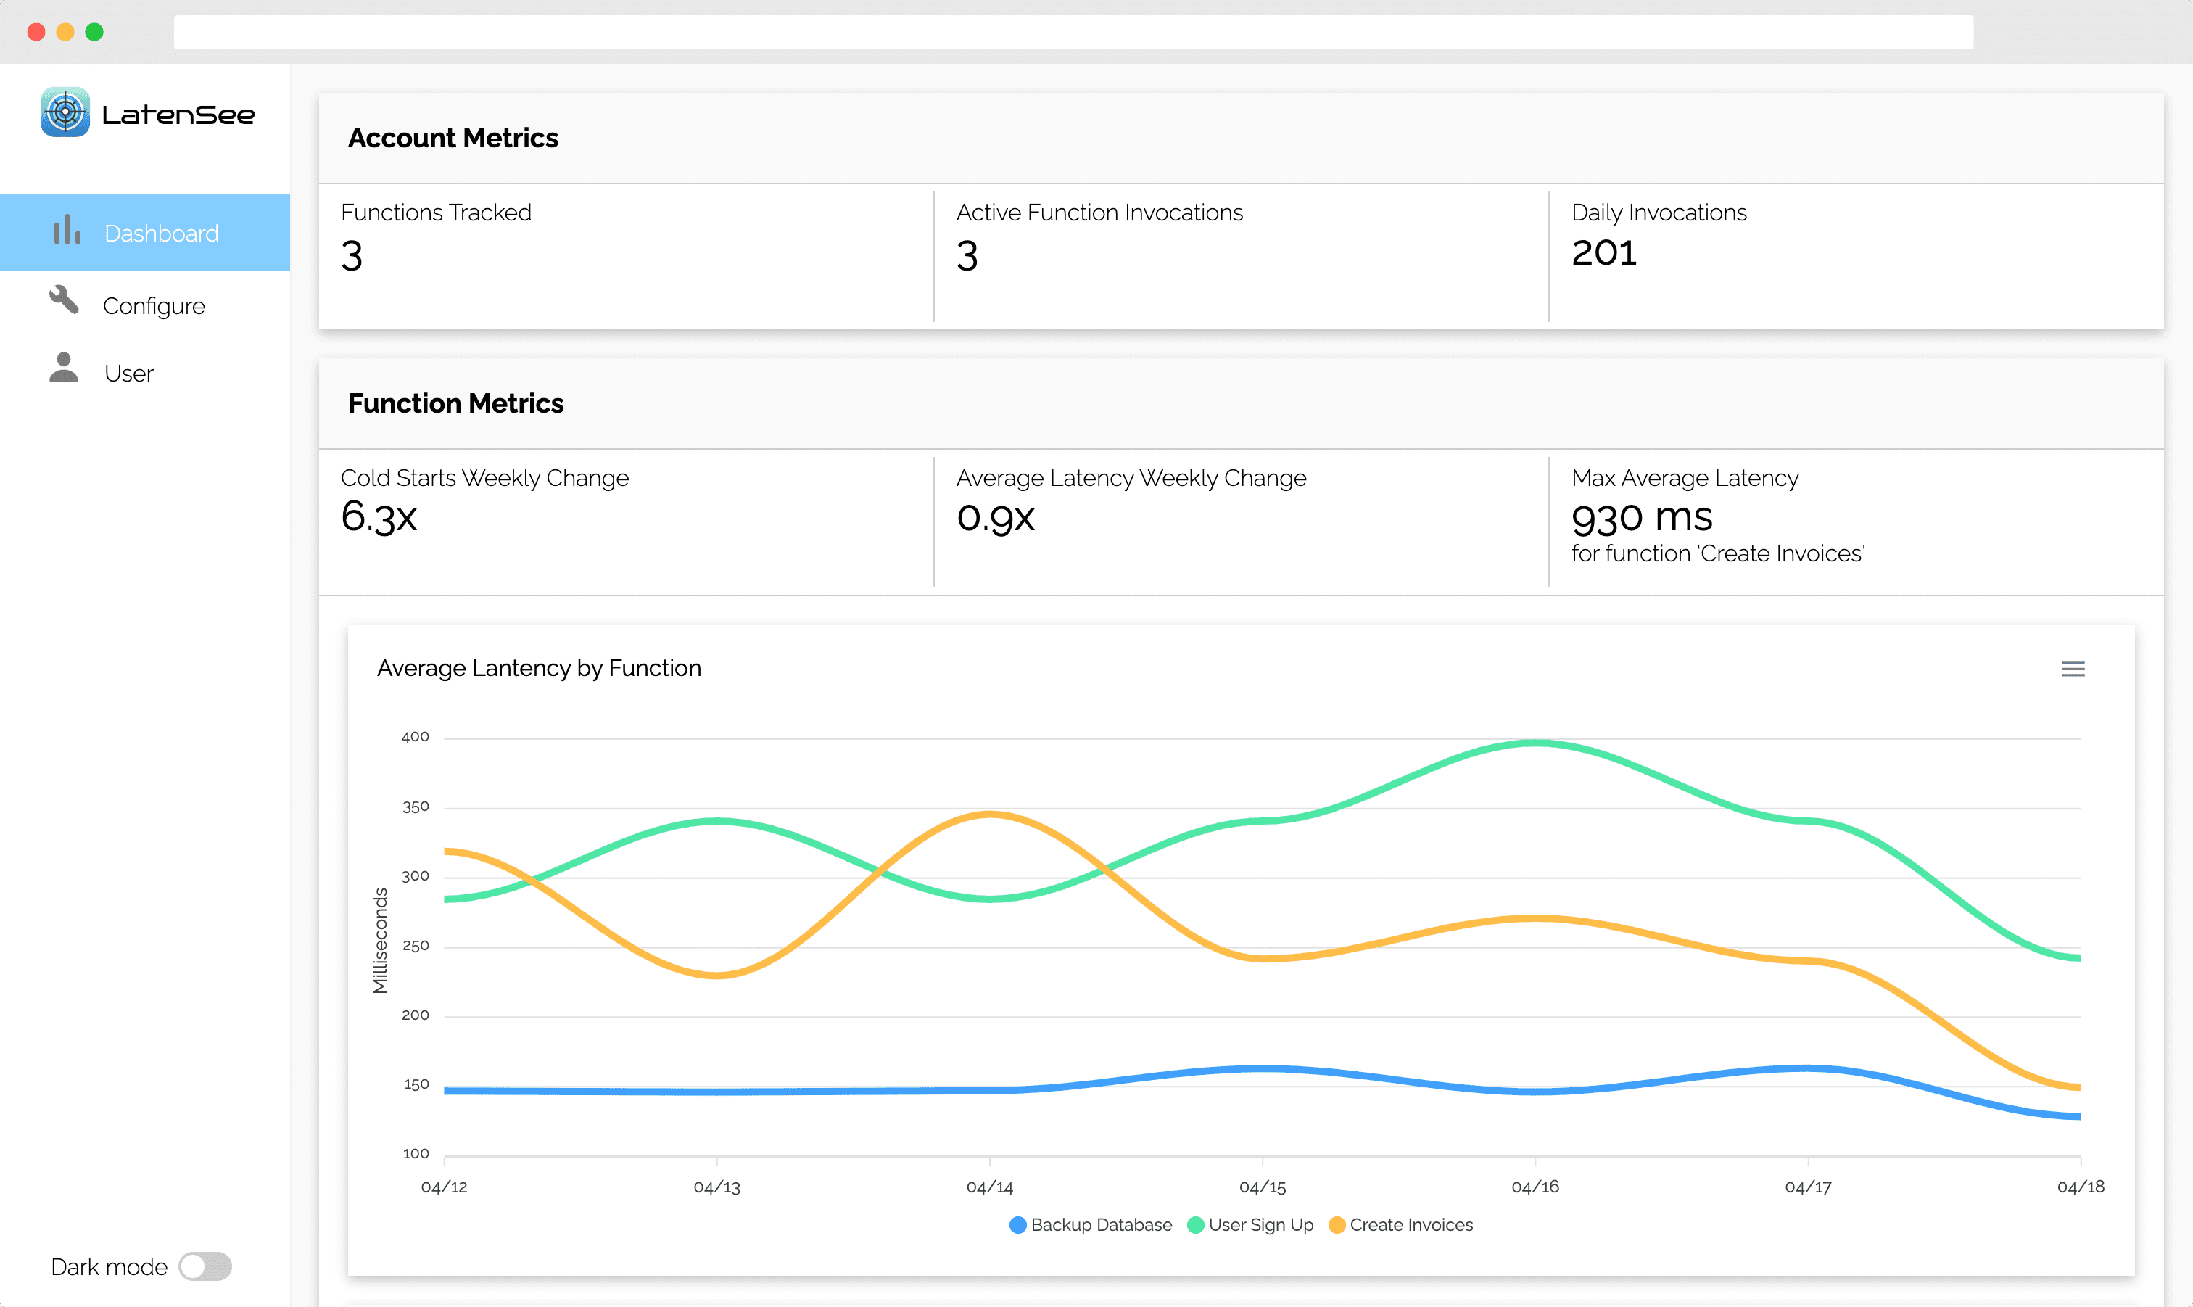The height and width of the screenshot is (1307, 2193).
Task: Click the LatenSee target logo icon
Action: (x=65, y=112)
